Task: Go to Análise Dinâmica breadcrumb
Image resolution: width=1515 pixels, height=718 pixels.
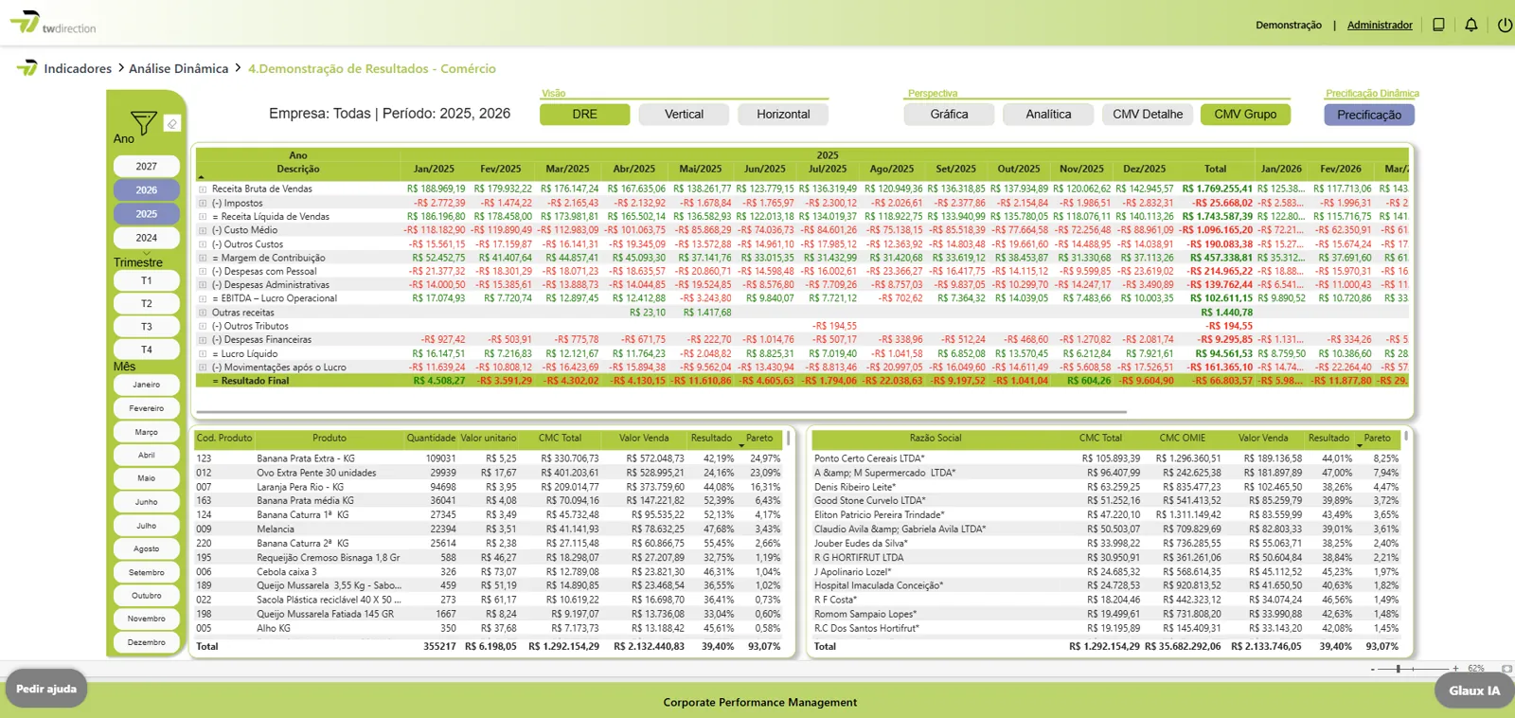Action: pyautogui.click(x=178, y=69)
